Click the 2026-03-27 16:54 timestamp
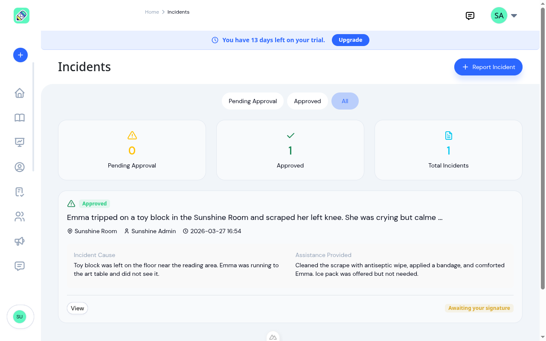This screenshot has height=341, width=546. (x=216, y=231)
